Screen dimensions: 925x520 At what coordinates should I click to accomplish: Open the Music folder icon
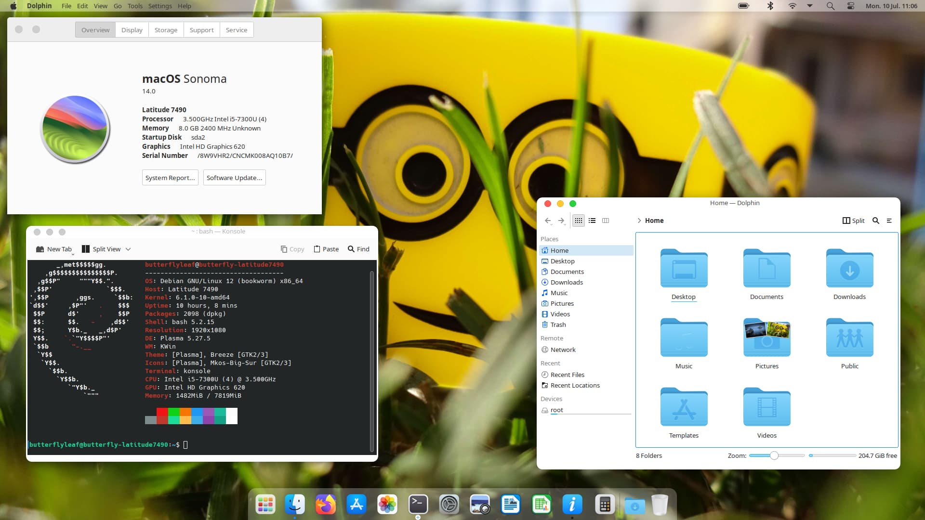pyautogui.click(x=684, y=338)
